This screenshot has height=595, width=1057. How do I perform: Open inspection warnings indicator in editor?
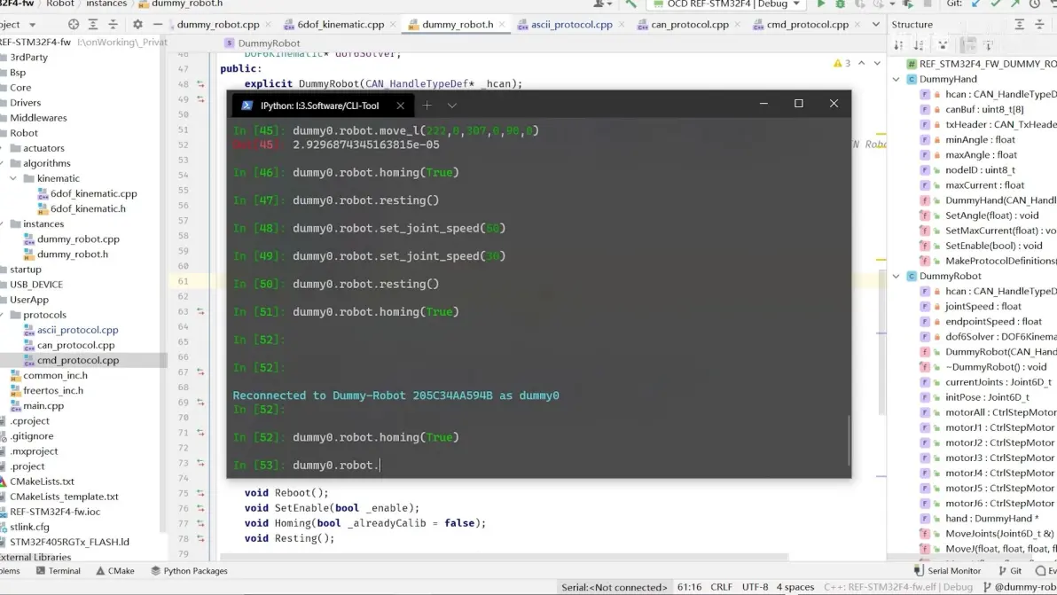coord(842,63)
